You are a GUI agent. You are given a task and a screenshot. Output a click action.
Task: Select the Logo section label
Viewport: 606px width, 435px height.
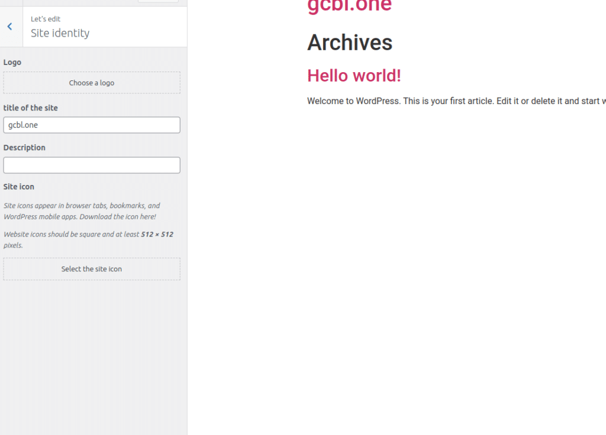(12, 62)
